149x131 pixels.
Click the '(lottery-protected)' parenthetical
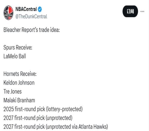[64, 109]
